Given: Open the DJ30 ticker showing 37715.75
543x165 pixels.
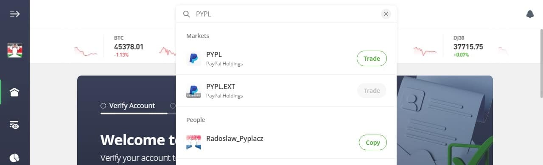Looking at the screenshot, I should click(x=468, y=46).
